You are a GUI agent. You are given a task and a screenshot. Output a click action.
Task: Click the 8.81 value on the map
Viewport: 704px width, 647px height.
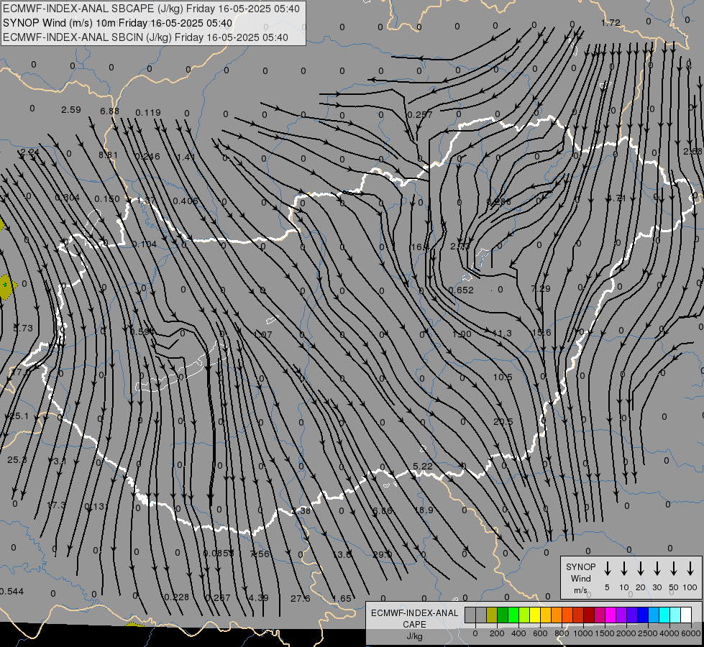tap(108, 155)
